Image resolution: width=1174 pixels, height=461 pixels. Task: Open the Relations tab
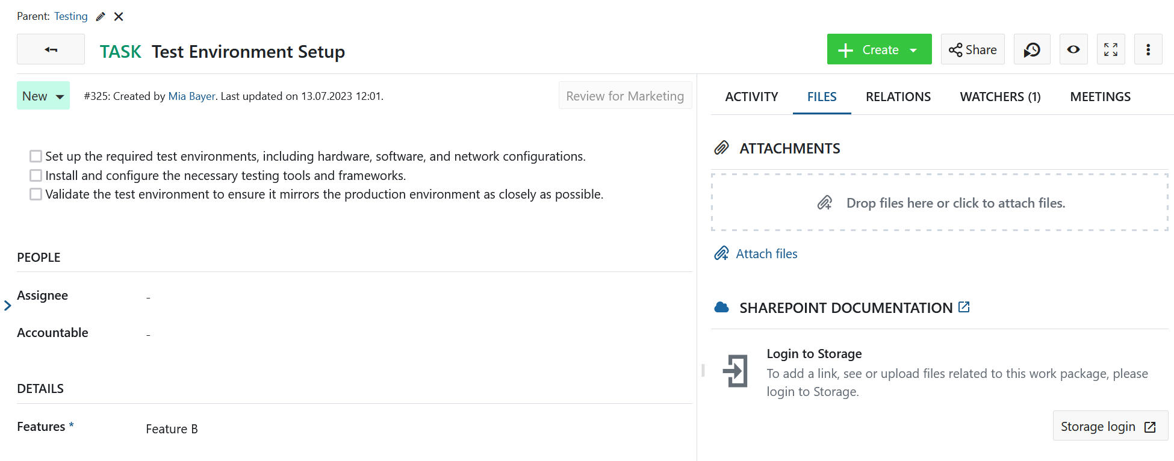click(898, 97)
